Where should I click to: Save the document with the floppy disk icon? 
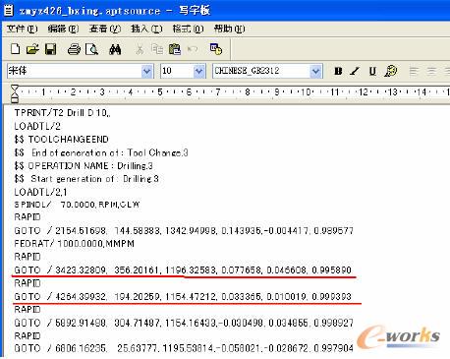coord(50,49)
